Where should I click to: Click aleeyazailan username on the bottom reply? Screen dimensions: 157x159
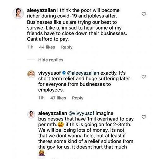[53, 113]
